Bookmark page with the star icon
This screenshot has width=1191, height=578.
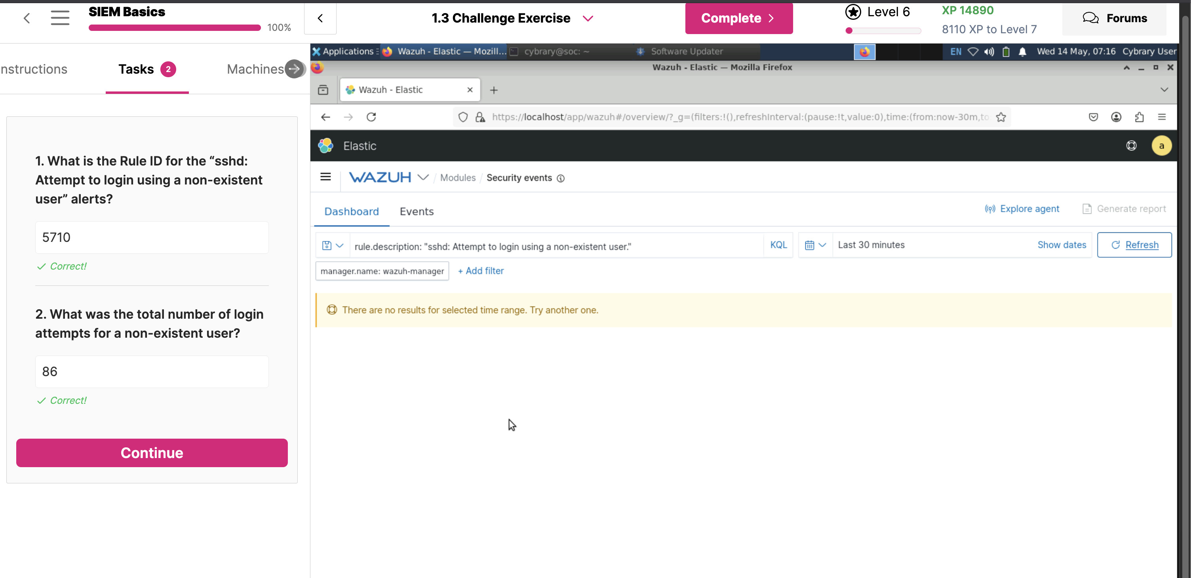1001,117
